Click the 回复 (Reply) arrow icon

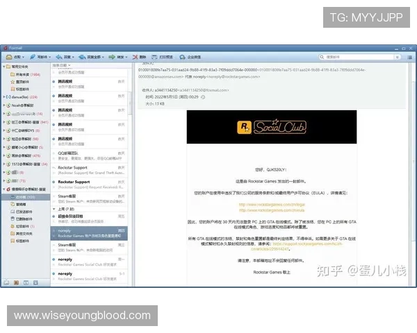(64, 57)
